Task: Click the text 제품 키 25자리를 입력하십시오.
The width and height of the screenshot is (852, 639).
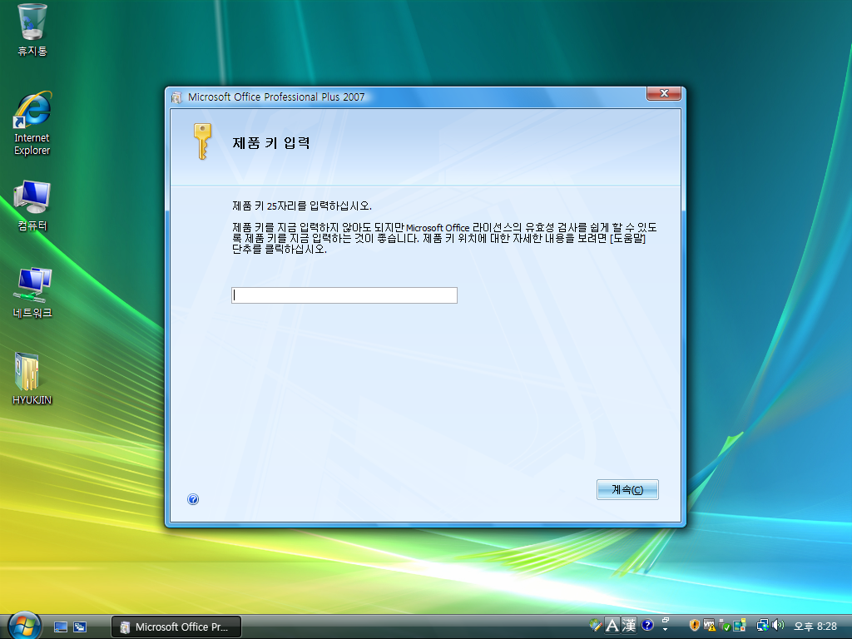Action: [x=302, y=206]
